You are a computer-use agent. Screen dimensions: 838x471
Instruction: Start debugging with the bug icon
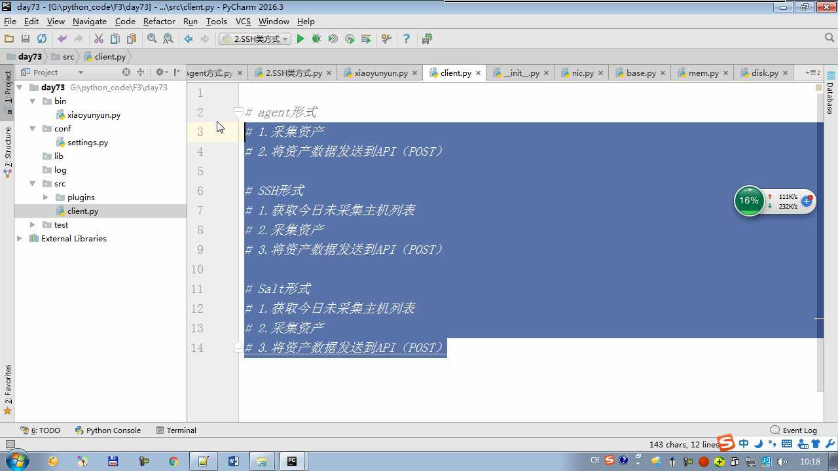tap(317, 39)
